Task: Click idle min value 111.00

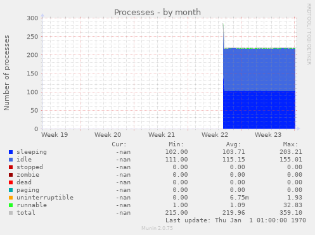Action: point(176,160)
